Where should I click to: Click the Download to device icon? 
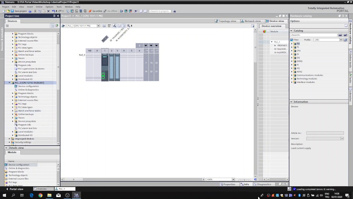pos(72,11)
